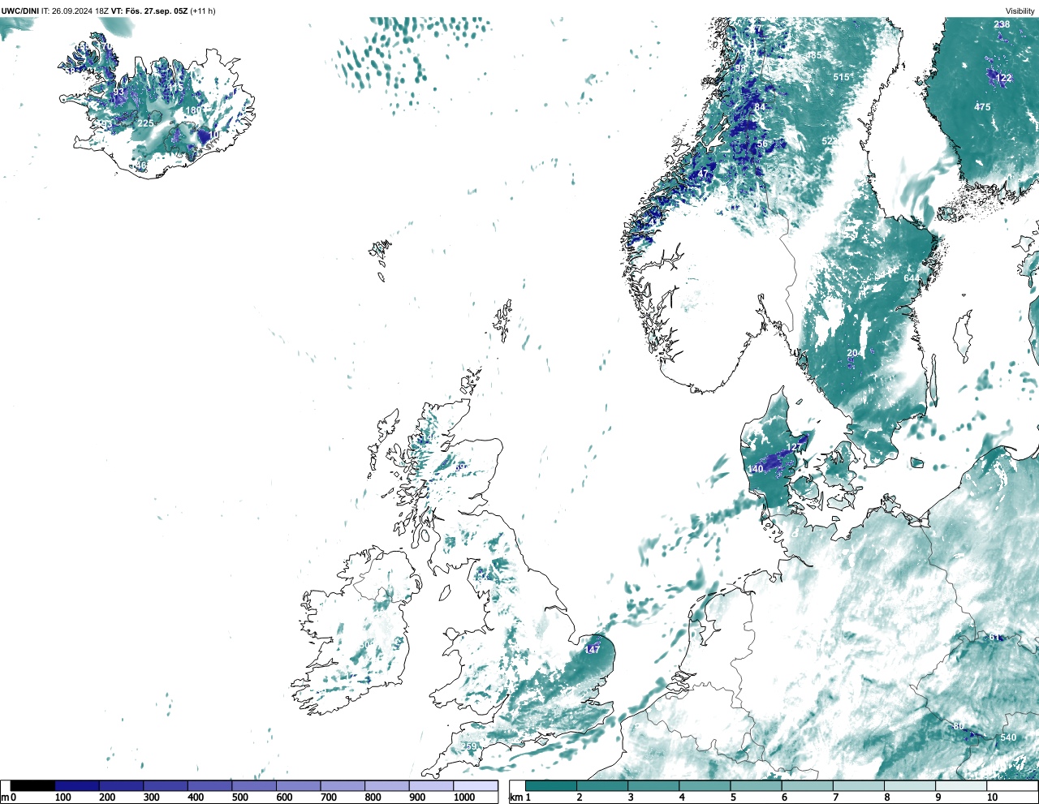This screenshot has width=1039, height=804.
Task: Click the valid time 'Fös. 27.sep. 05Z'
Action: pyautogui.click(x=156, y=11)
